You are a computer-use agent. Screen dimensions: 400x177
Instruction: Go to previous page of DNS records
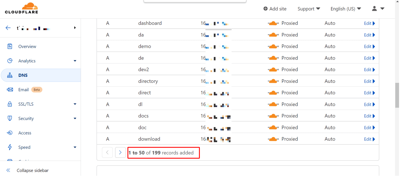point(107,152)
